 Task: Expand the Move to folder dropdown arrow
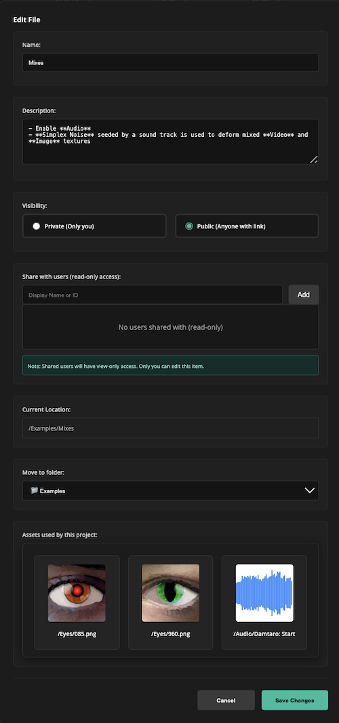click(309, 491)
